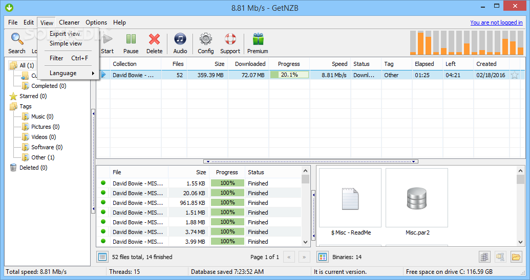The image size is (530, 280).
Task: Click the 1.55 KB file's 100% progress bar
Action: point(227,183)
